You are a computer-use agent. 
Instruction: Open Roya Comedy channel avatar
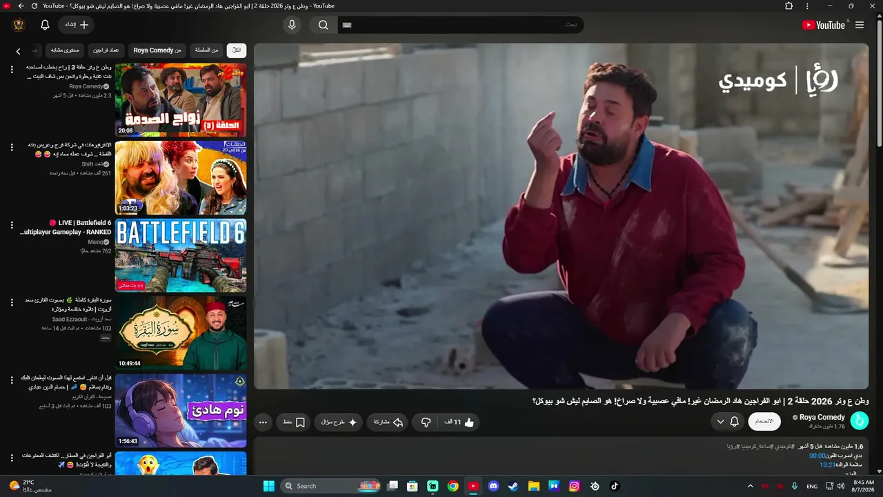[860, 420]
